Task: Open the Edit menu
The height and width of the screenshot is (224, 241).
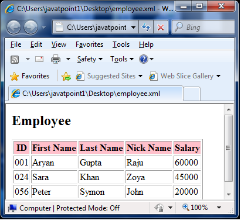Action: 36,44
